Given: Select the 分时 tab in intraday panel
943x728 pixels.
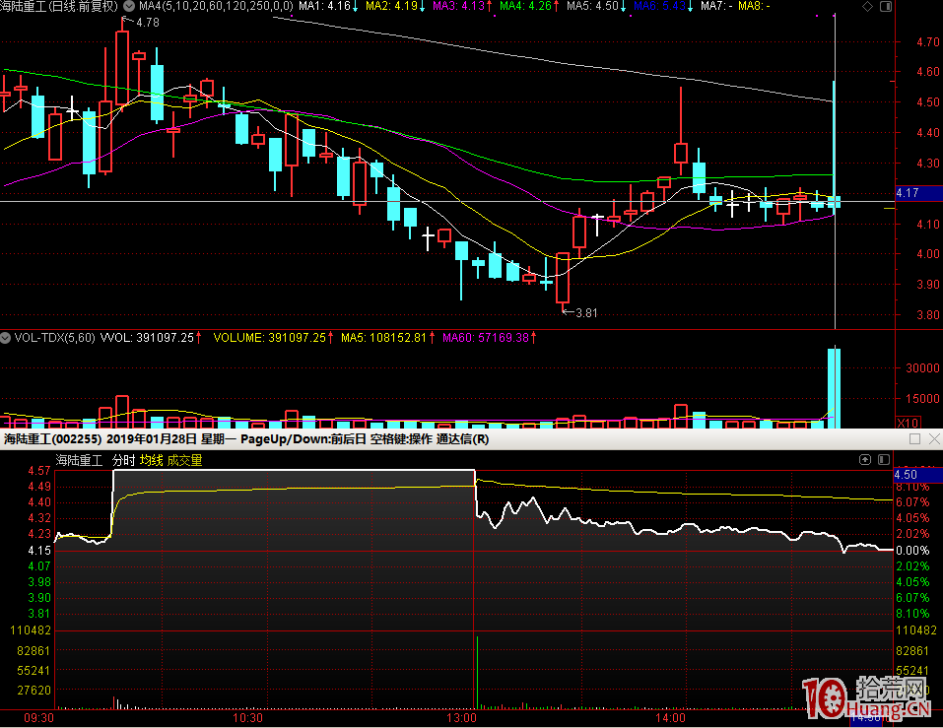Looking at the screenshot, I should point(122,460).
